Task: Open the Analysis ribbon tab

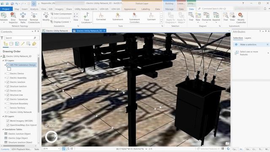Action: click(34, 9)
